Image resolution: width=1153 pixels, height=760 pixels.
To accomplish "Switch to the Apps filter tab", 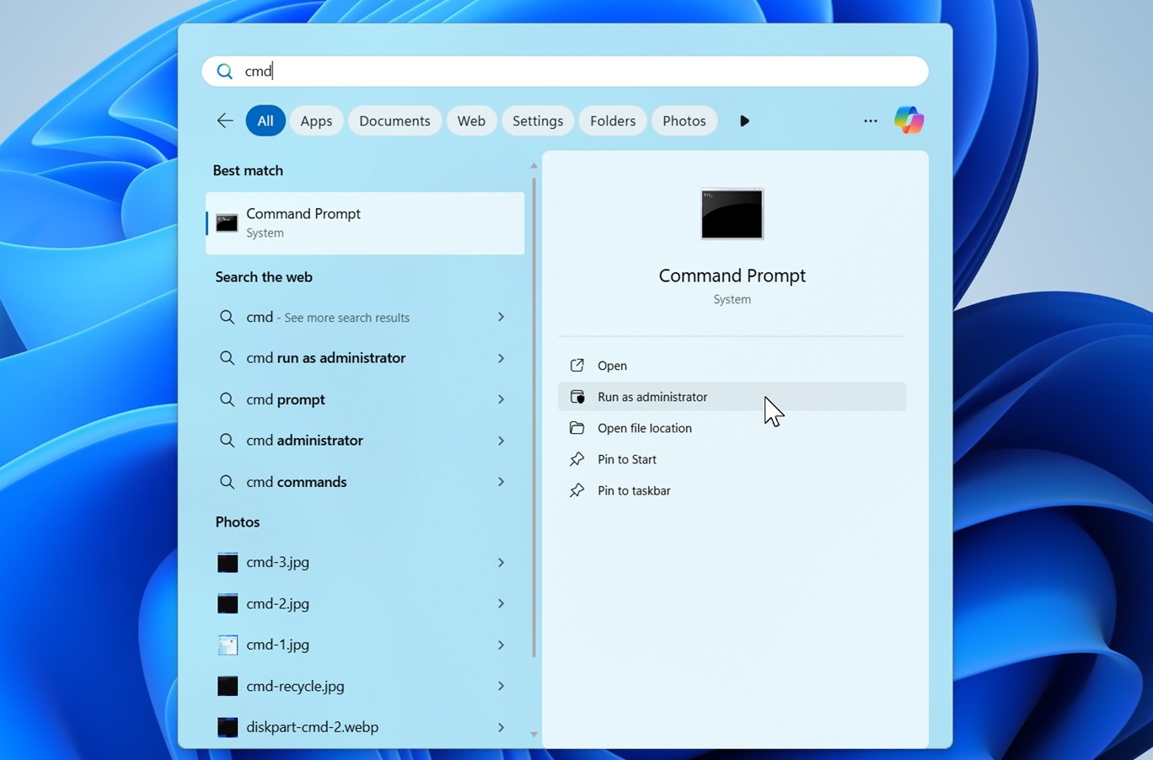I will [316, 120].
